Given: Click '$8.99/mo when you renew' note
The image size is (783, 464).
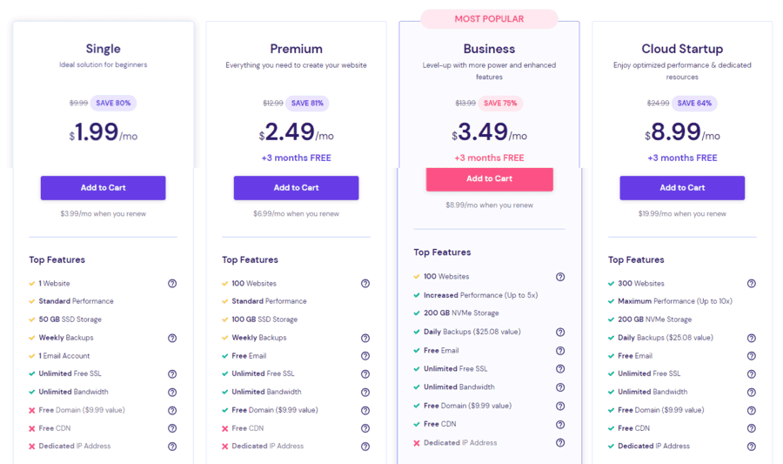Looking at the screenshot, I should pyautogui.click(x=489, y=205).
